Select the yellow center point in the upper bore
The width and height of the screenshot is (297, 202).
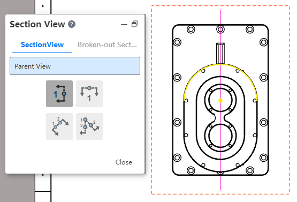pos(220,101)
